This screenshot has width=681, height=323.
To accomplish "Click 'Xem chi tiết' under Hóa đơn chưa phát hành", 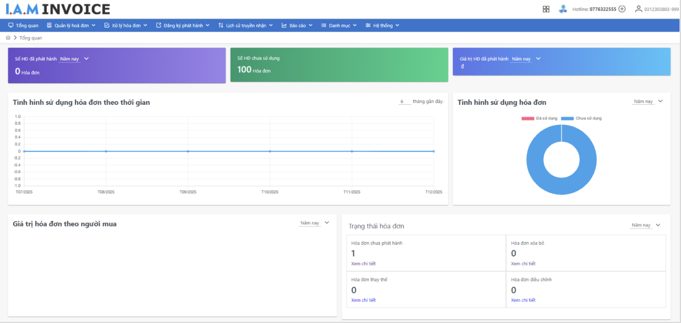I will click(x=363, y=264).
